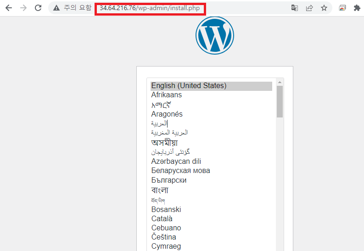Select Cymraeg language
The width and height of the screenshot is (364, 251).
coord(211,246)
